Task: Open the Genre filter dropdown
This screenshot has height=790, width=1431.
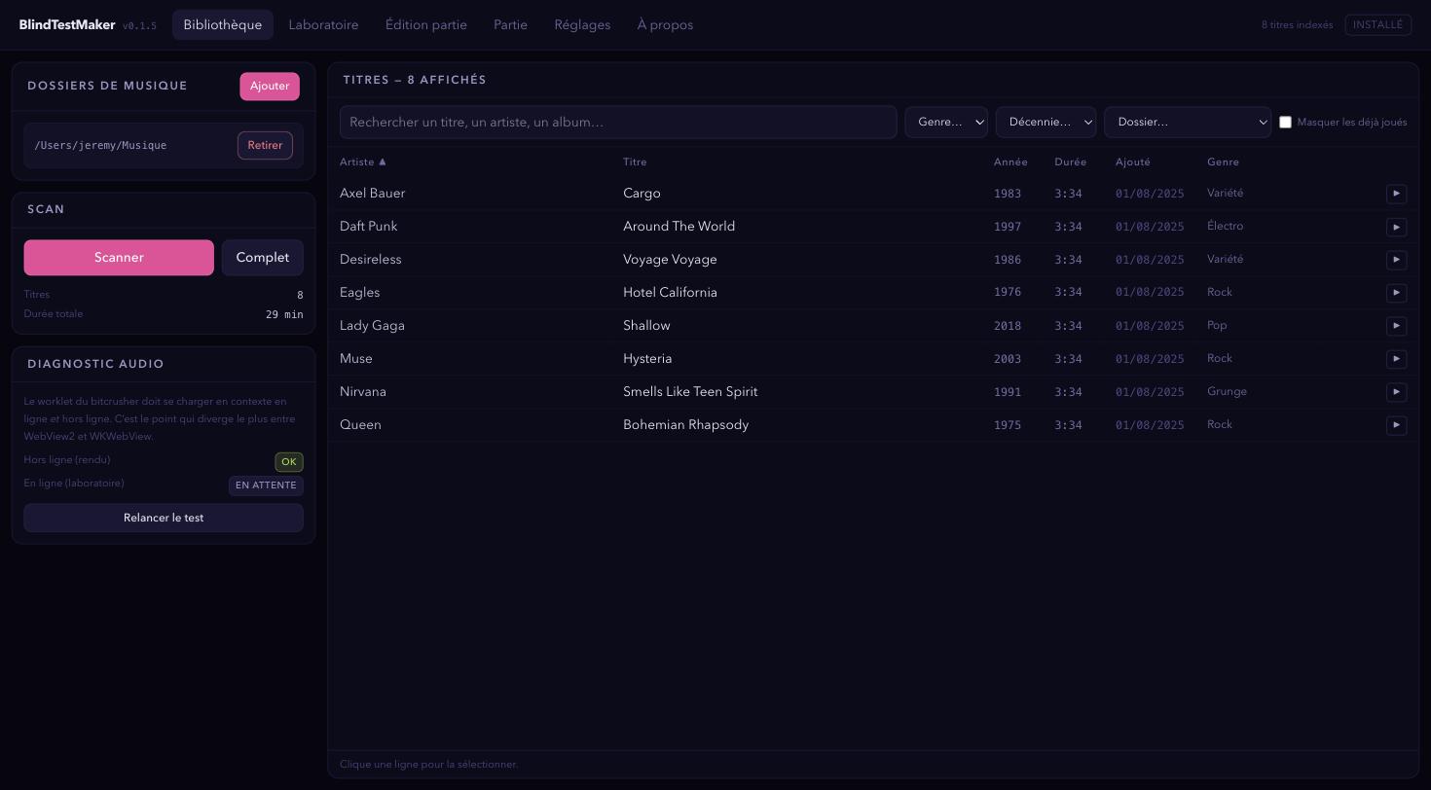Action: coord(946,122)
